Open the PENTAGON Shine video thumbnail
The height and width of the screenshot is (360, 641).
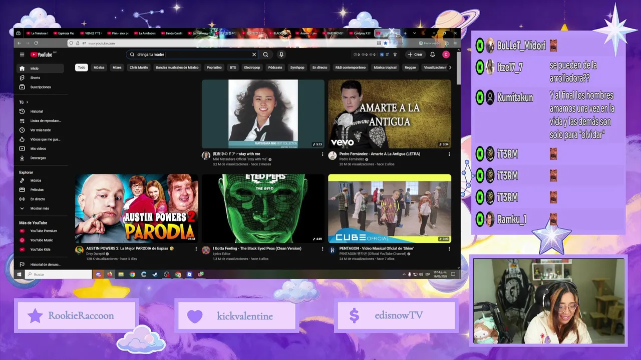coord(390,208)
